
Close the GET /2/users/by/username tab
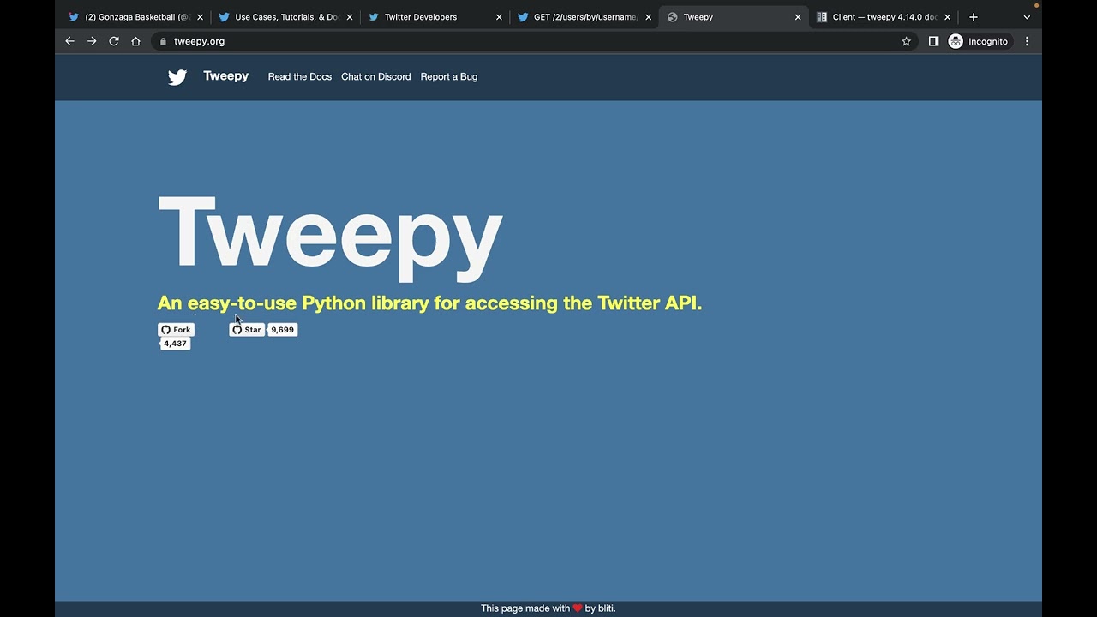tap(648, 17)
